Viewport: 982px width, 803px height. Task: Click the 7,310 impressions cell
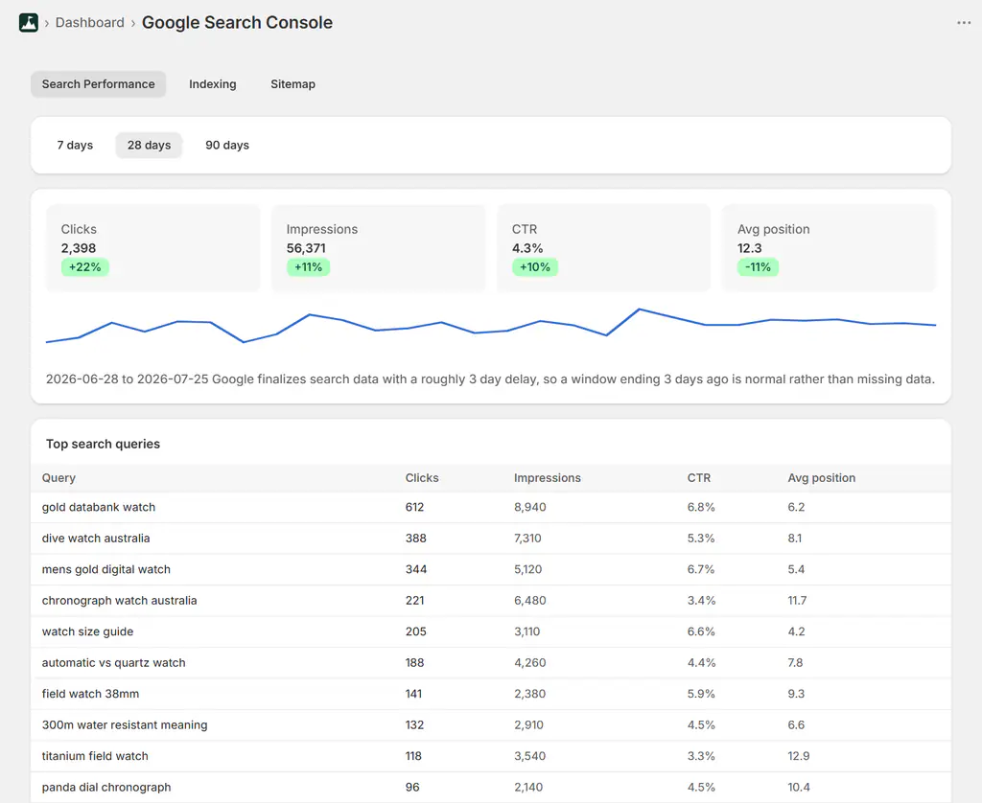528,539
